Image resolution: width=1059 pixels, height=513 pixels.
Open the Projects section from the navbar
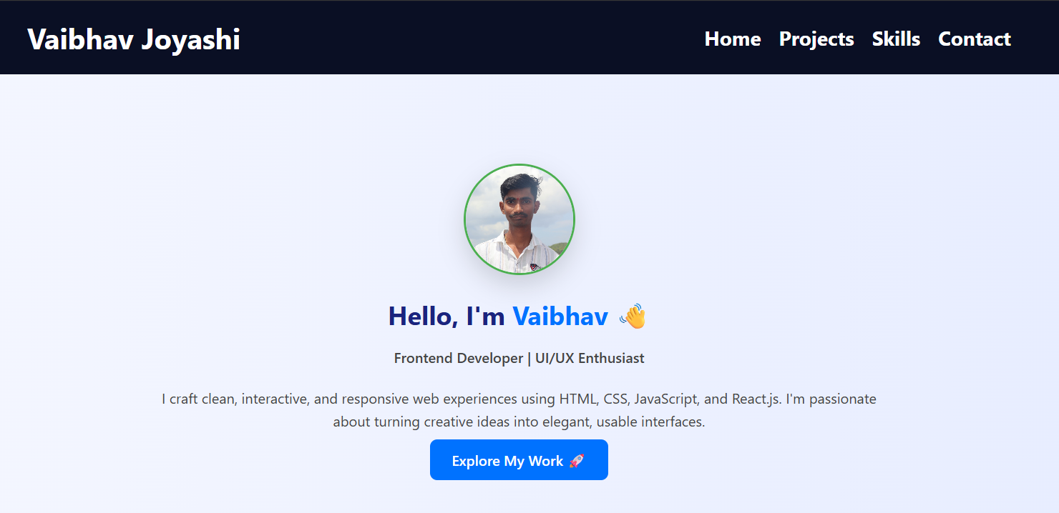[x=816, y=39]
